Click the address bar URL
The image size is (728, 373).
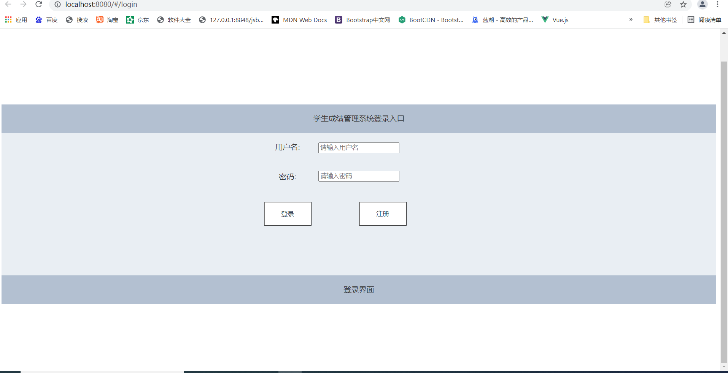101,5
